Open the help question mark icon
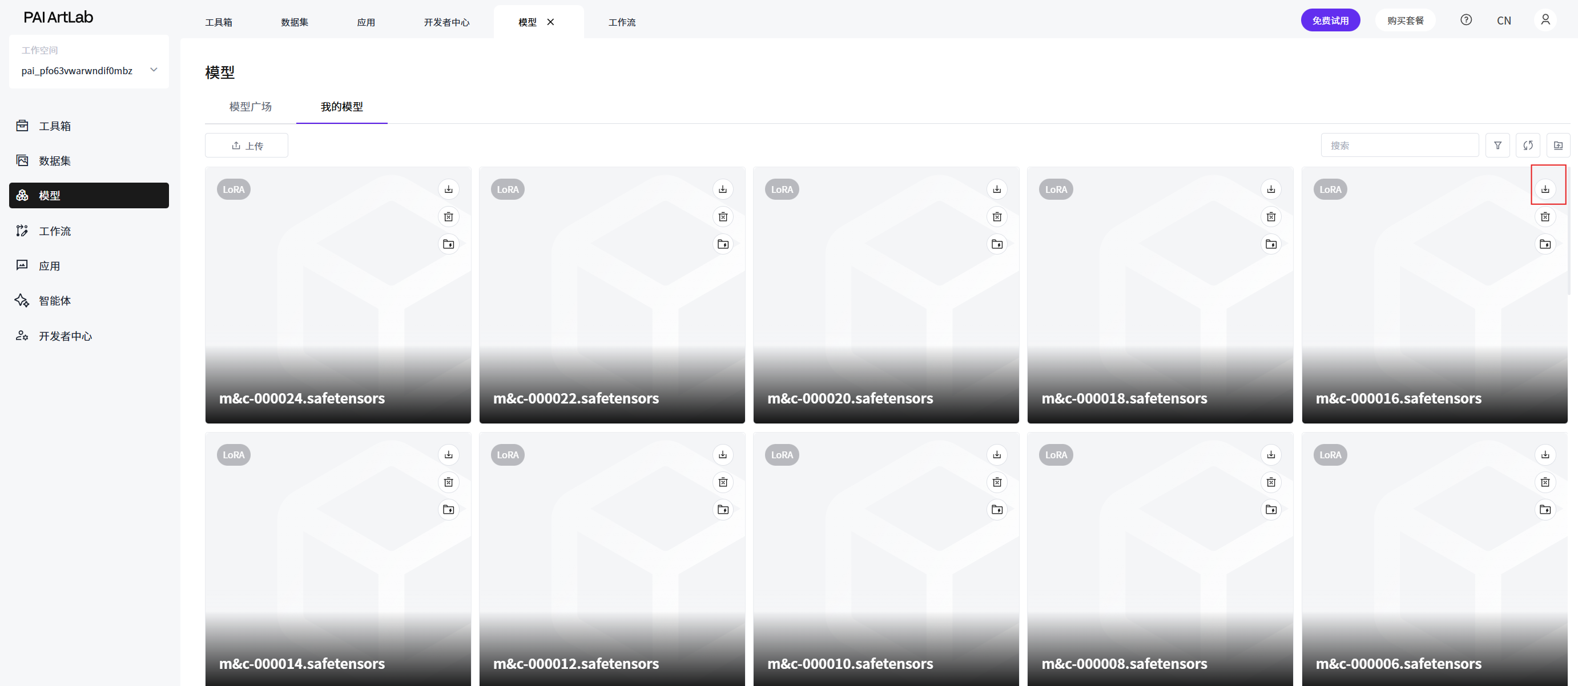 1466,20
